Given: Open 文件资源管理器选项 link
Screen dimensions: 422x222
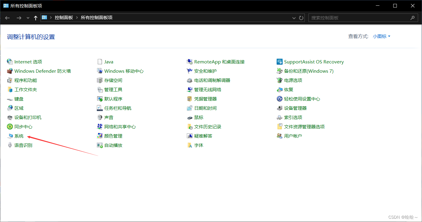Looking at the screenshot, I should pyautogui.click(x=304, y=127).
